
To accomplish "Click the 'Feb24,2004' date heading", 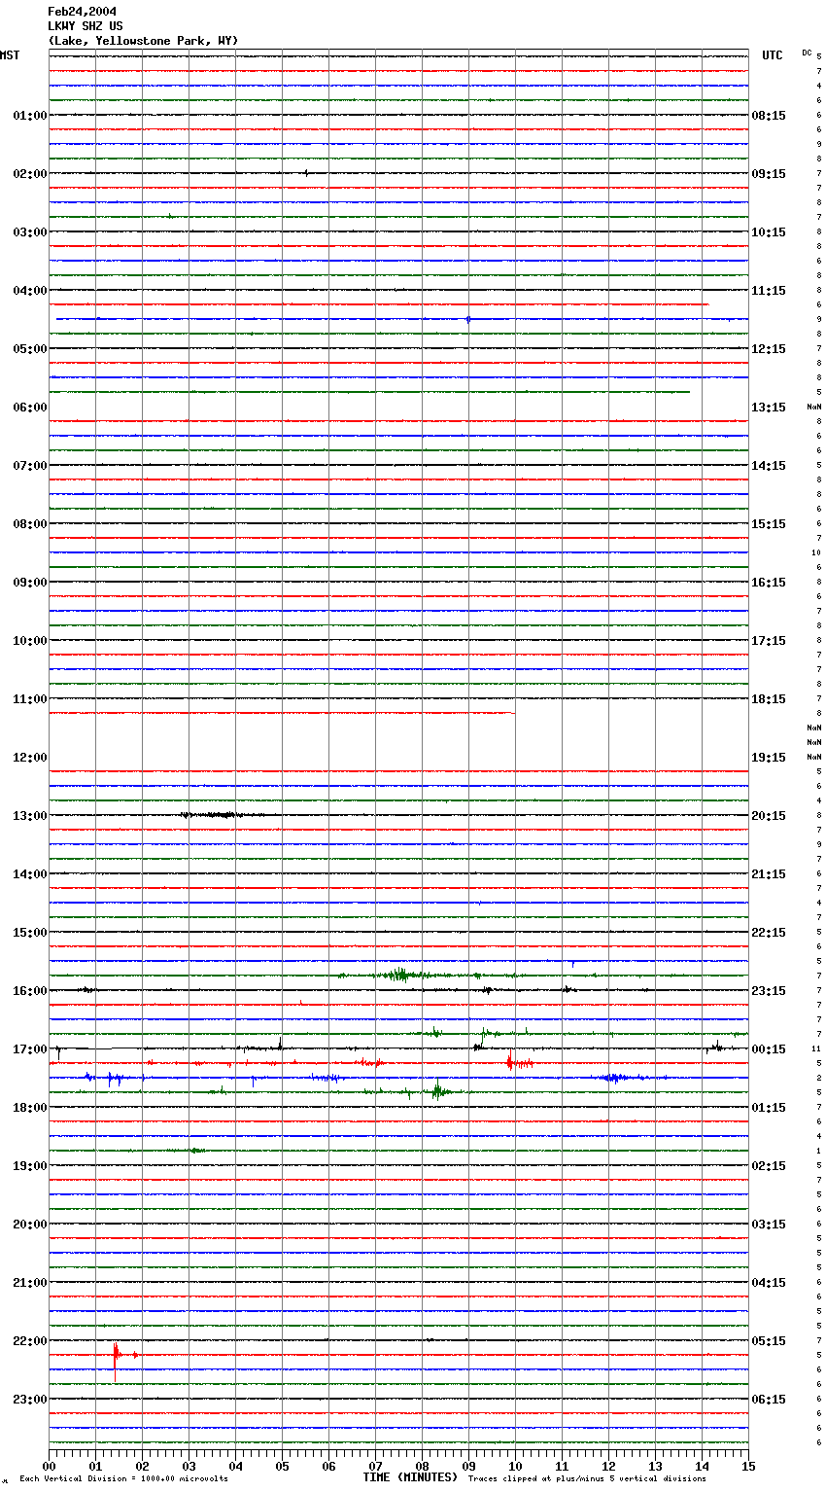I will pyautogui.click(x=82, y=12).
